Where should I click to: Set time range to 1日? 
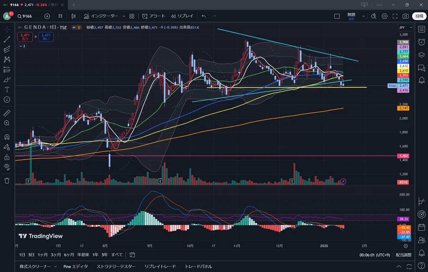(22, 255)
